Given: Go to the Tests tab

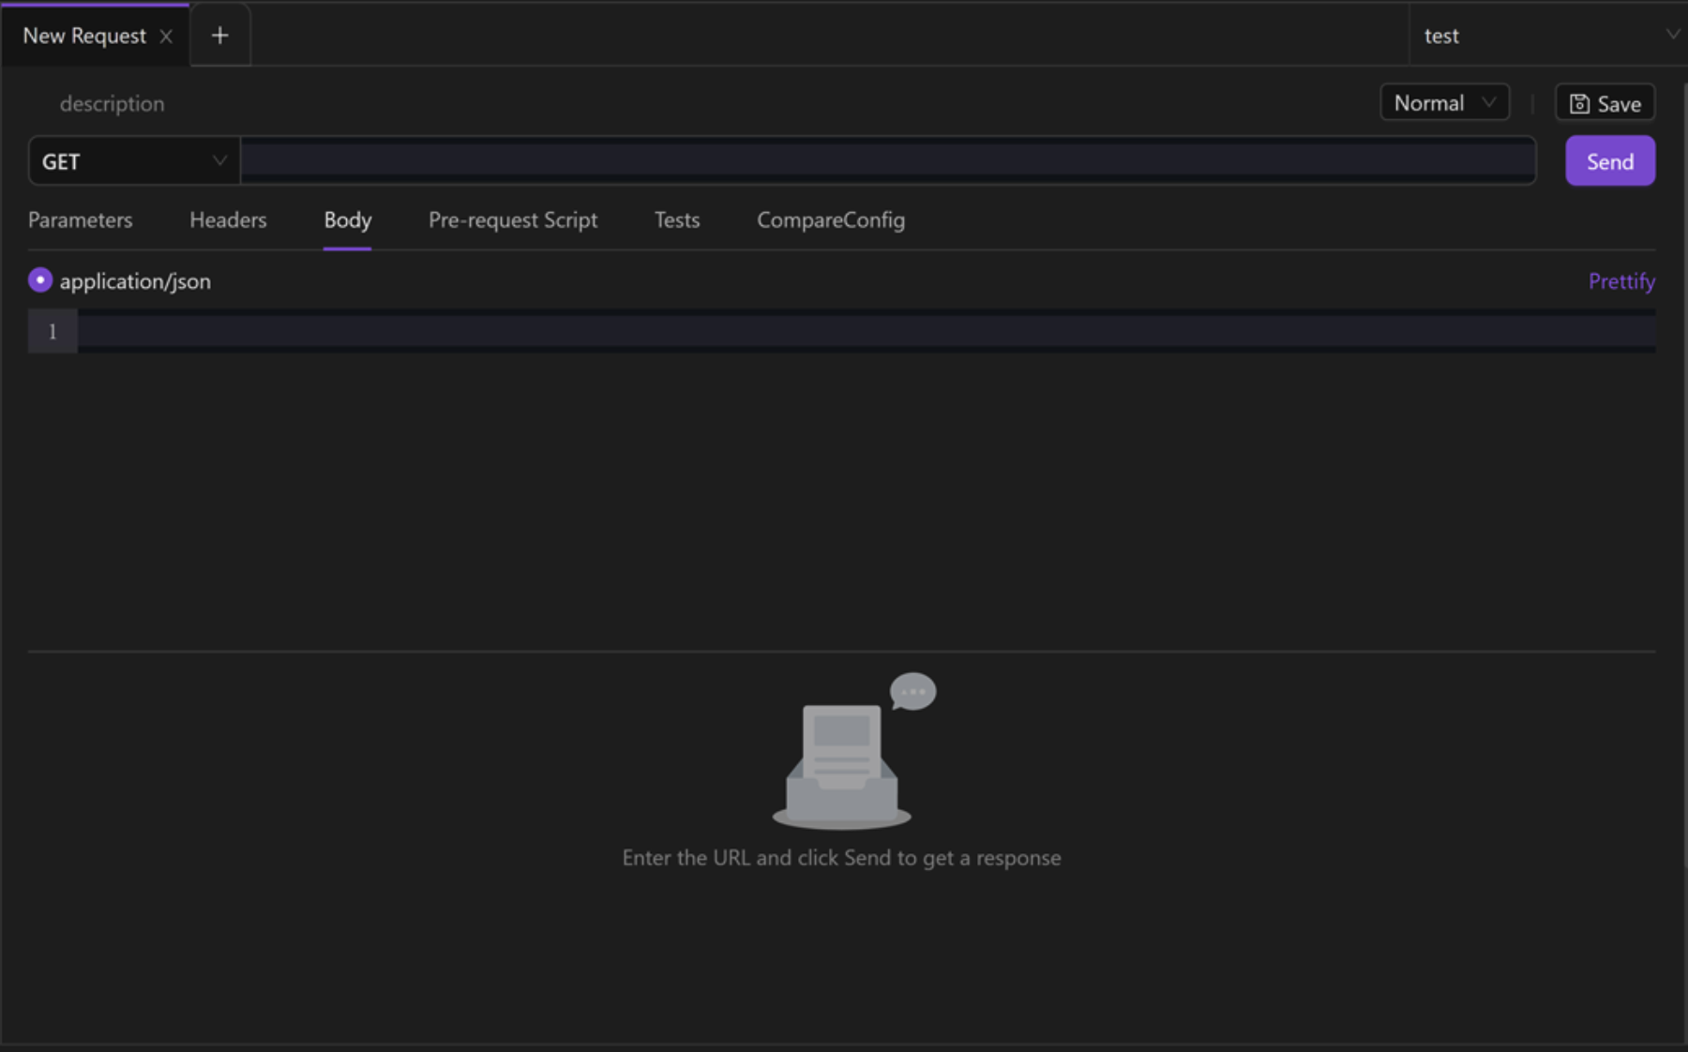Looking at the screenshot, I should [677, 220].
